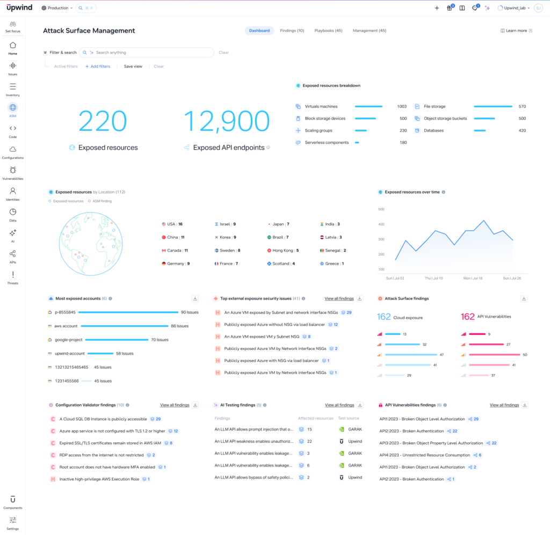Screen dimensions: 550x535
Task: Open Inactive high-privilege AWS Execution Role finding
Action: 100,479
